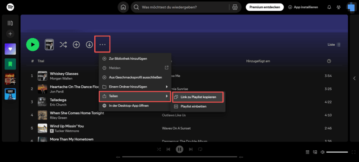This screenshot has height=162, width=359.
Task: Mute with the volume speaker icon
Action: pos(322,152)
